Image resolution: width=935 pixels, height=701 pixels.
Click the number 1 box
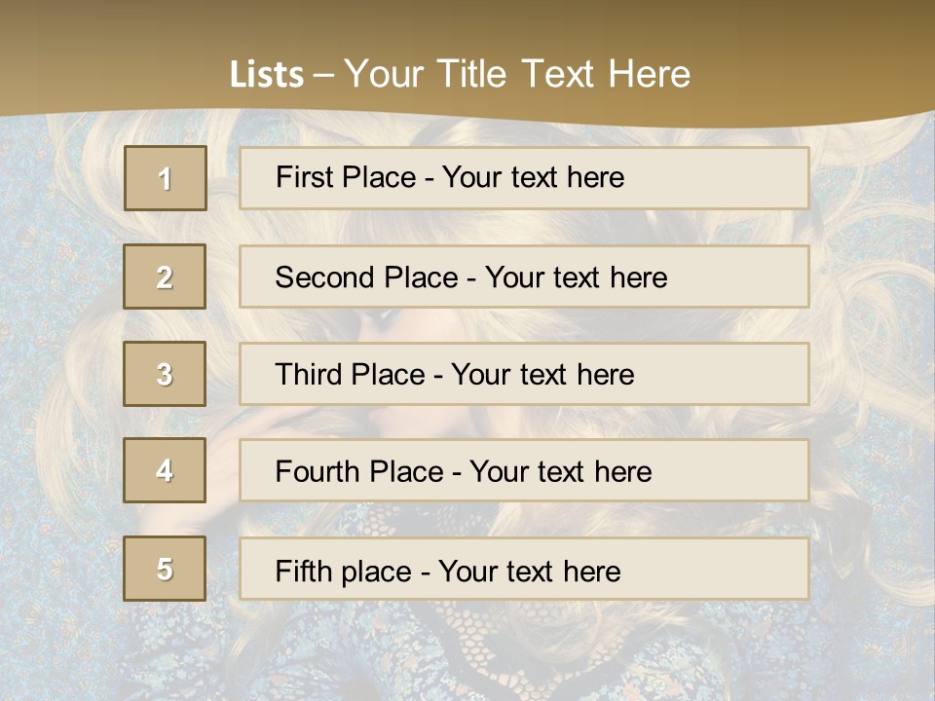[166, 178]
